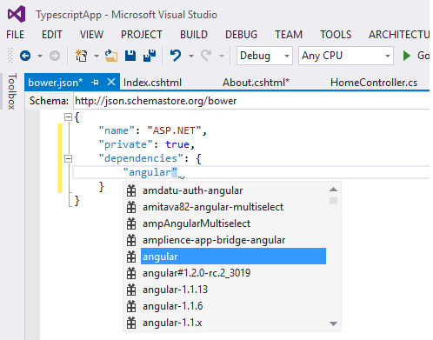Click suggestion list scroll up arrow
The image size is (433, 340).
click(x=333, y=190)
